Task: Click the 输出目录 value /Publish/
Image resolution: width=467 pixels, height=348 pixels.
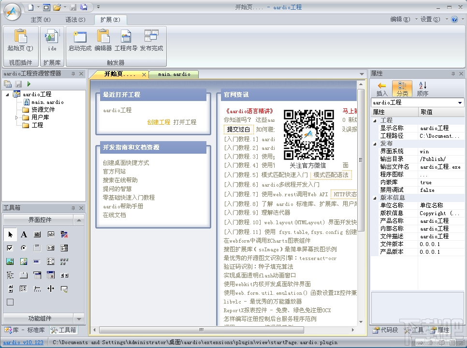Action: pos(441,159)
